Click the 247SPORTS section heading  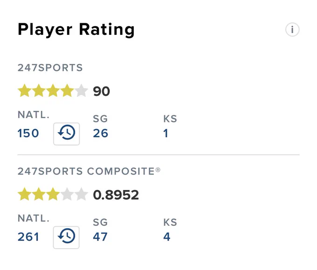pos(50,67)
